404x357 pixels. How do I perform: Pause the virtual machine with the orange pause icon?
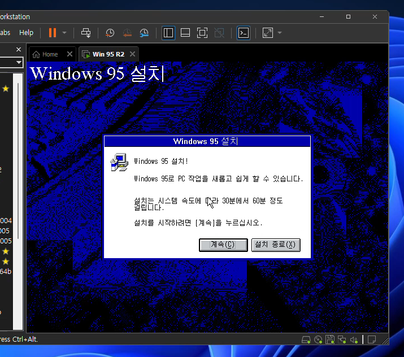pyautogui.click(x=53, y=33)
